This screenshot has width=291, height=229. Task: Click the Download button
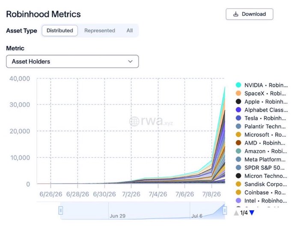(249, 14)
